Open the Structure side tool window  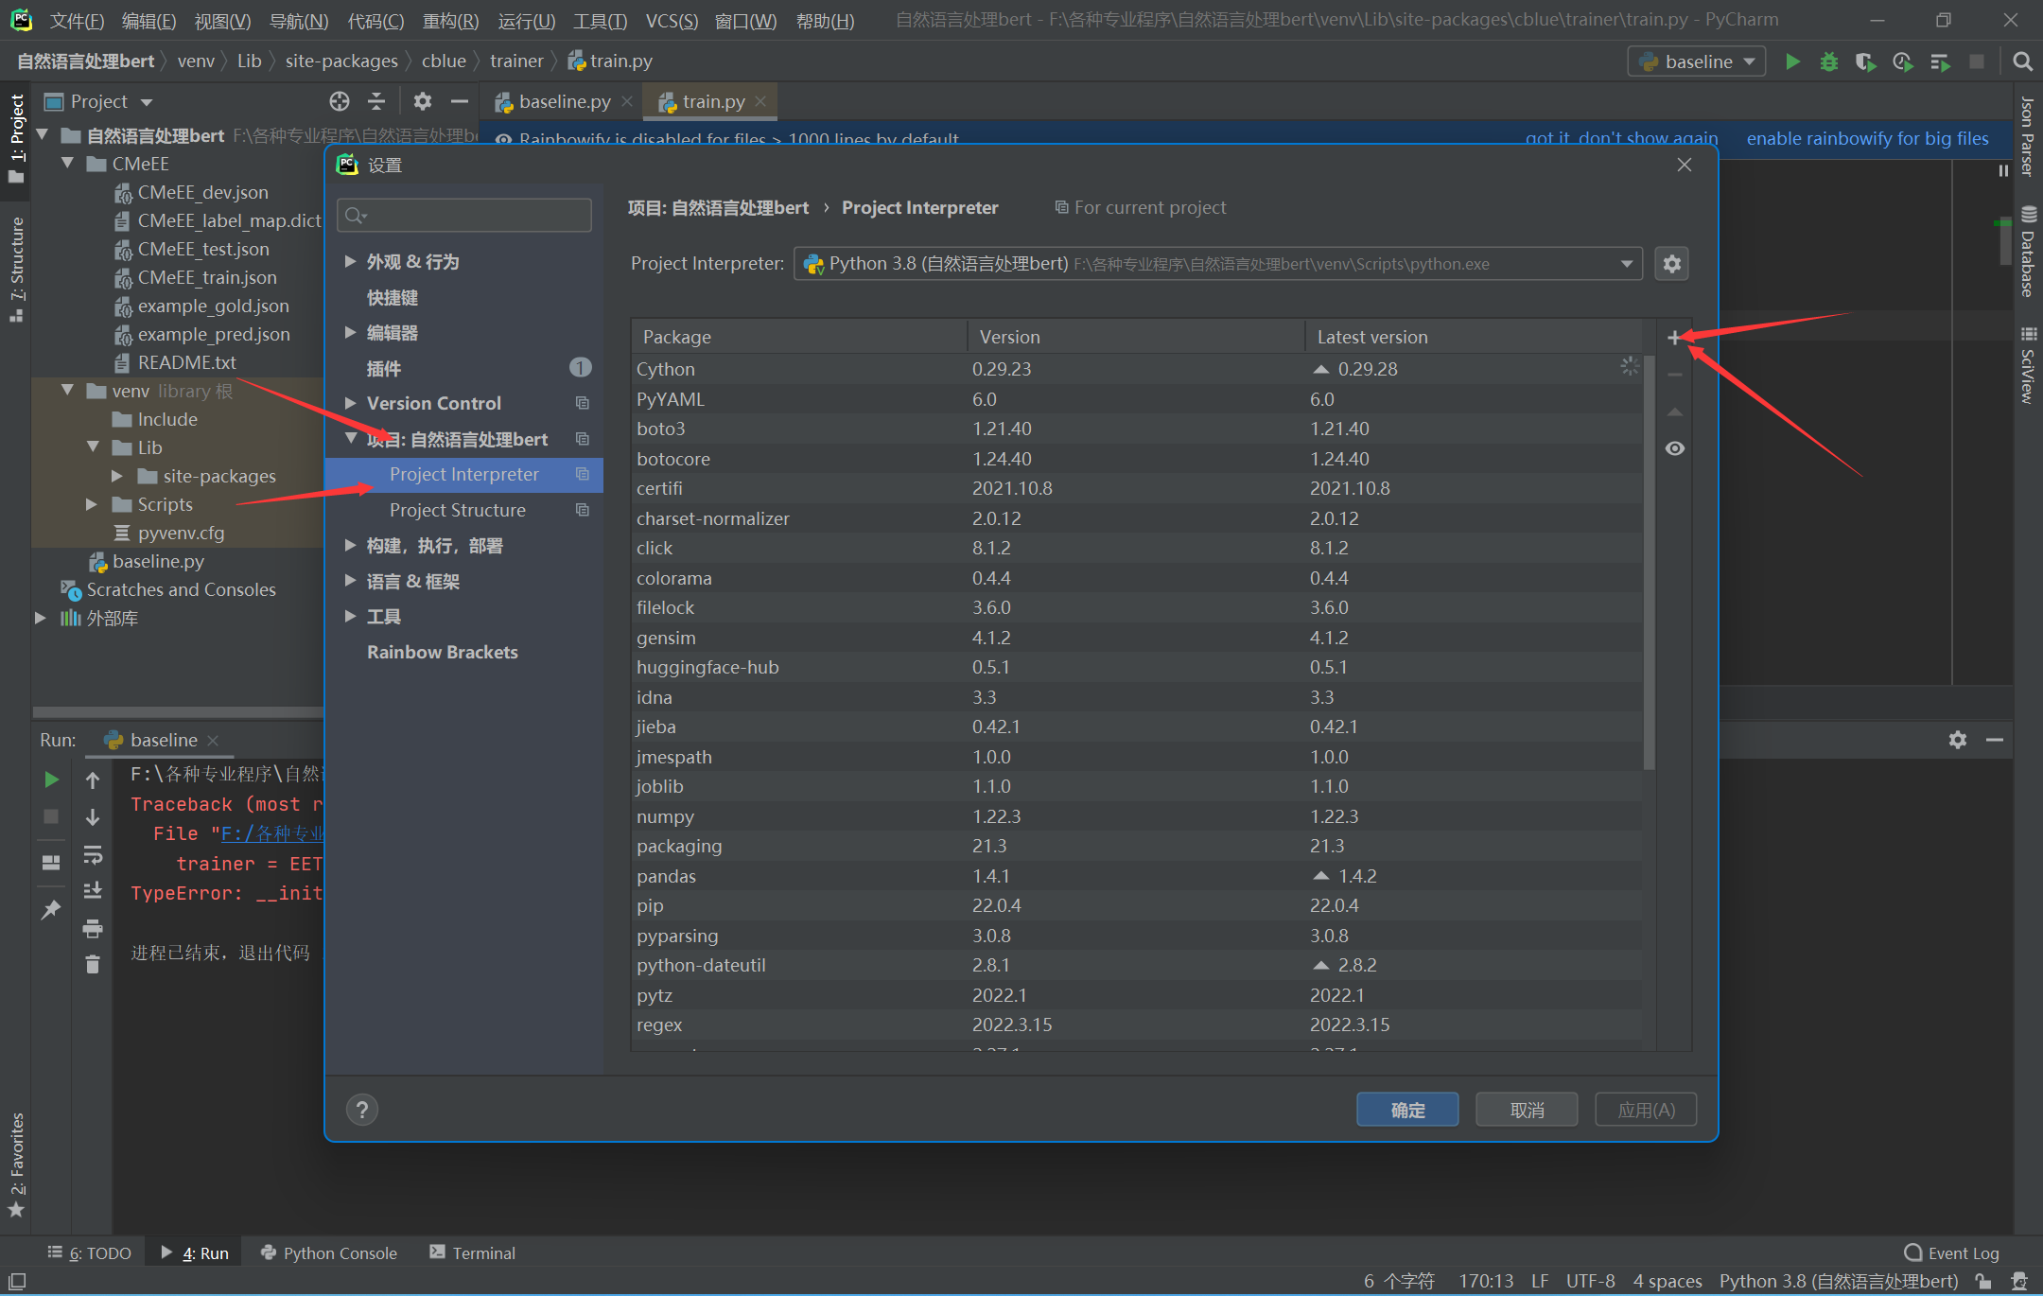pos(17,270)
